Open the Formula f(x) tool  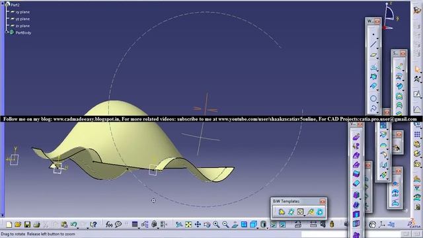108,224
